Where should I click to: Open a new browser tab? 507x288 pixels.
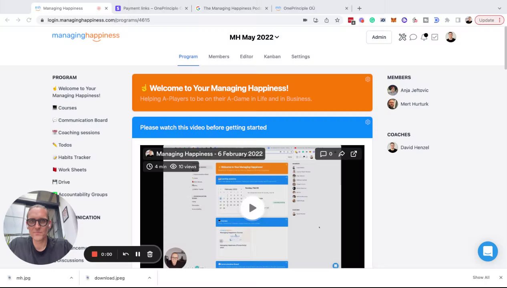click(359, 8)
